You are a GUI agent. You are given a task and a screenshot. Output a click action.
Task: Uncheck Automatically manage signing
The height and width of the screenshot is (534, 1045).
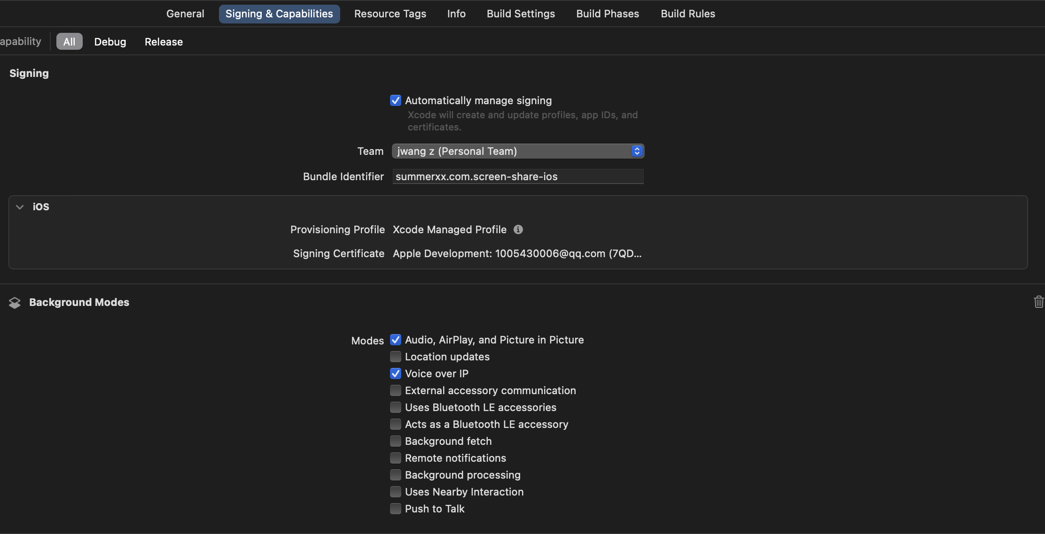(396, 100)
